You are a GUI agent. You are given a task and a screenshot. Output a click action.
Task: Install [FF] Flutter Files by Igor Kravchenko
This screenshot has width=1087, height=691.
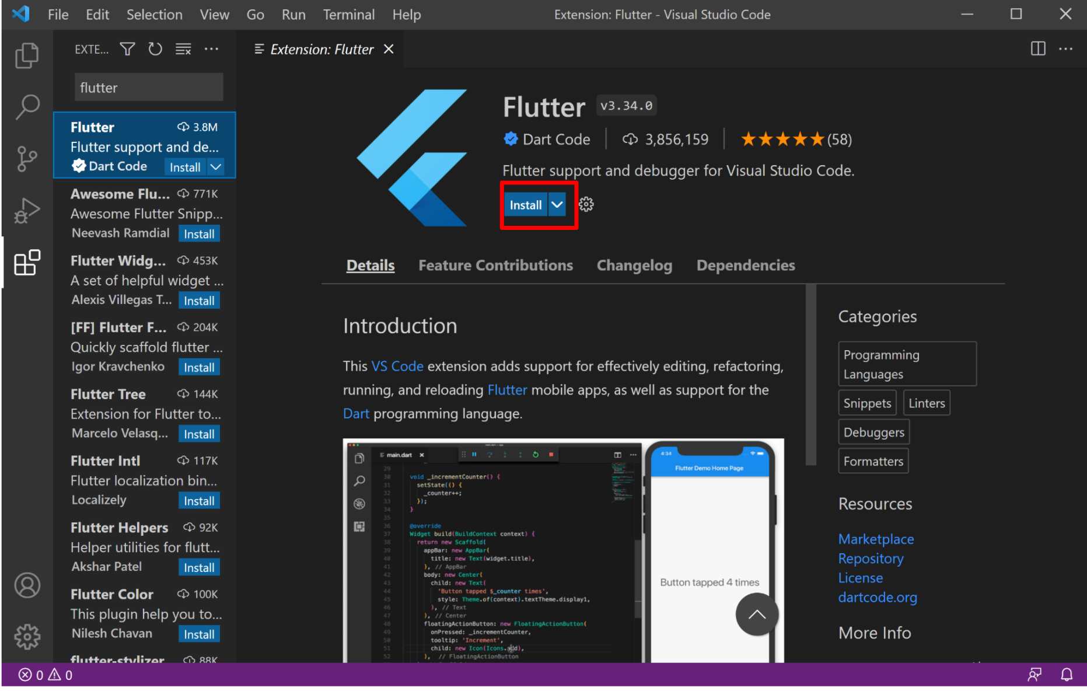pyautogui.click(x=199, y=368)
